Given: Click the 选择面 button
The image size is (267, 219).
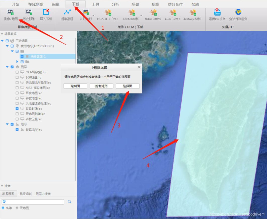Looking at the screenshot, I should click(128, 86).
